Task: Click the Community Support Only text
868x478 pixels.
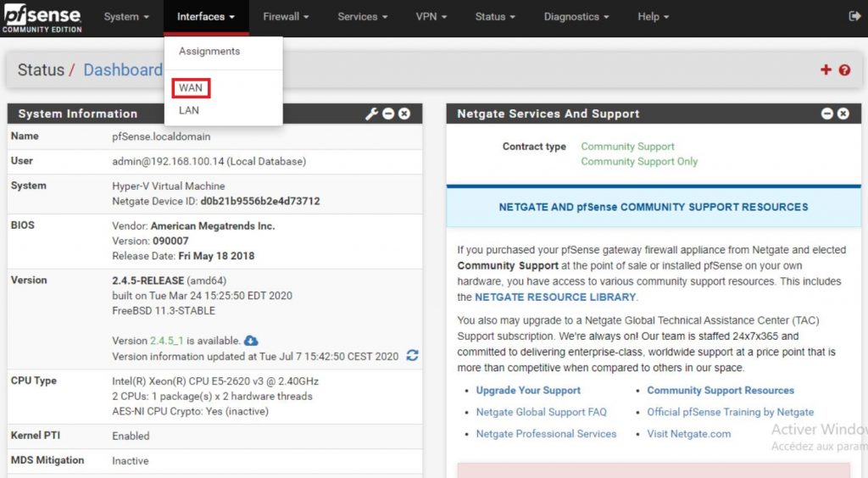Action: click(x=639, y=162)
